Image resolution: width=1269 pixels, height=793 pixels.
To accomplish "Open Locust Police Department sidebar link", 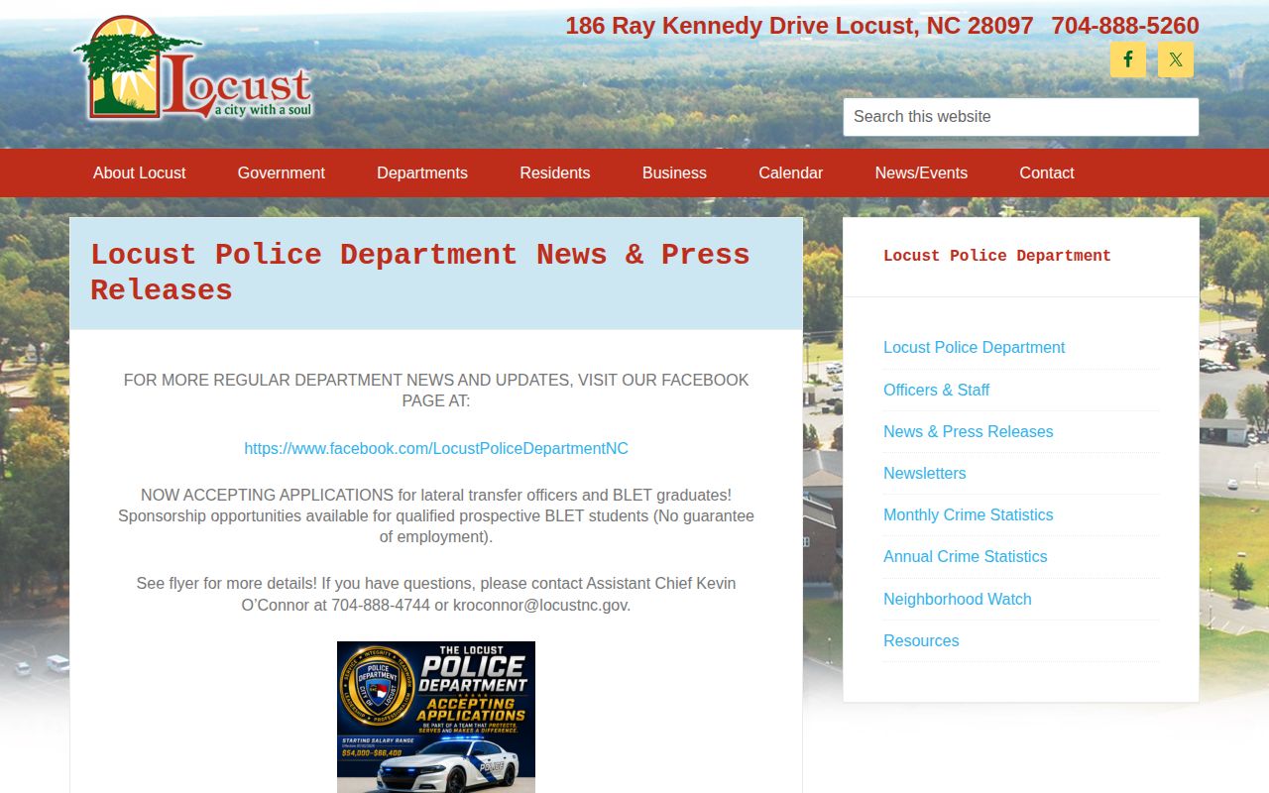I will pos(975,347).
